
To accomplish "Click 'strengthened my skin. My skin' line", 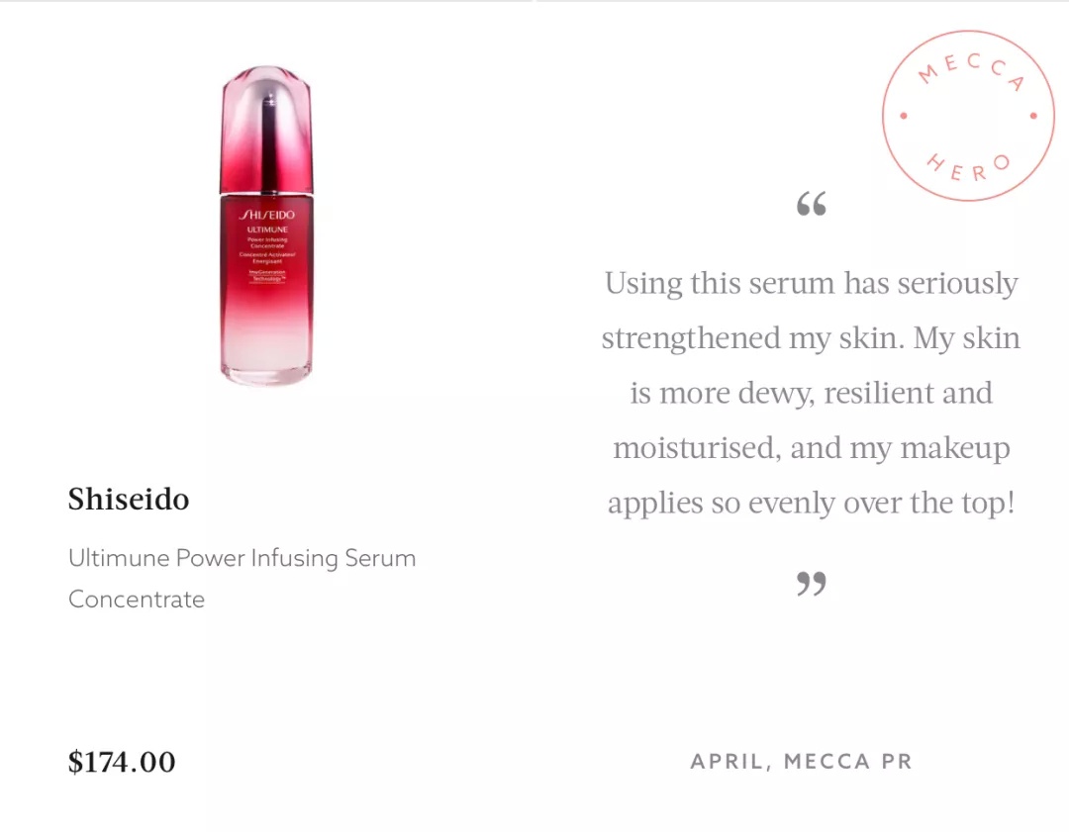I will [812, 338].
